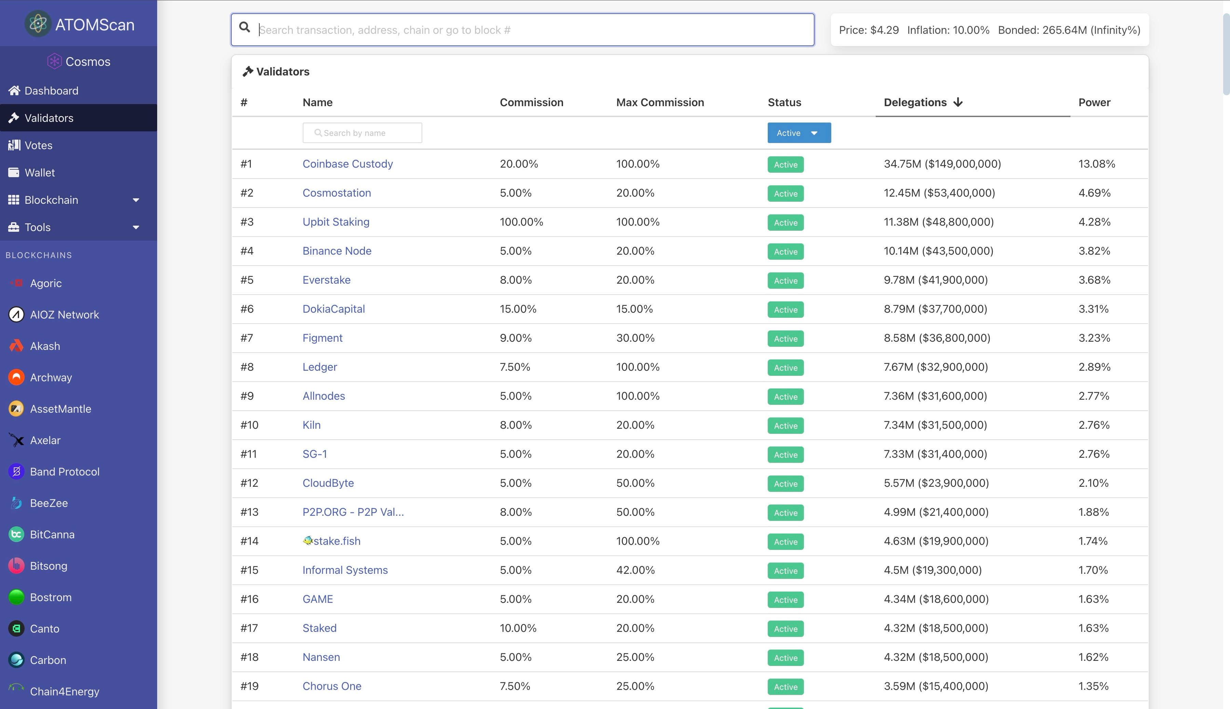Go to the Votes page
Screen dimensions: 1230x709
coord(38,145)
